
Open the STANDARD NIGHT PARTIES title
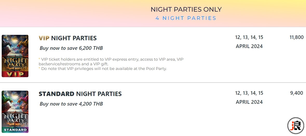coord(80,94)
